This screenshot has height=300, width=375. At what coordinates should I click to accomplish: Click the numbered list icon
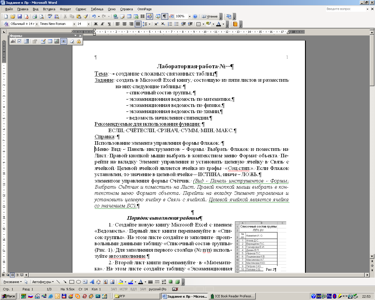point(170,24)
